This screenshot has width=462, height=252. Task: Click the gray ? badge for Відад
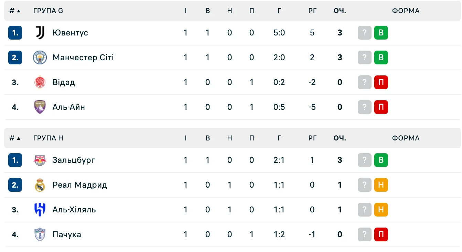[x=365, y=82]
